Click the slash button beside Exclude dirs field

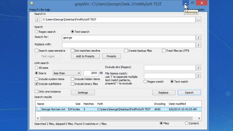[x=198, y=68]
